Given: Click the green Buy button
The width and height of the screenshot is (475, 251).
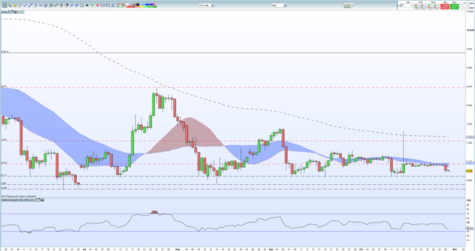Looking at the screenshot, I should point(454,6).
